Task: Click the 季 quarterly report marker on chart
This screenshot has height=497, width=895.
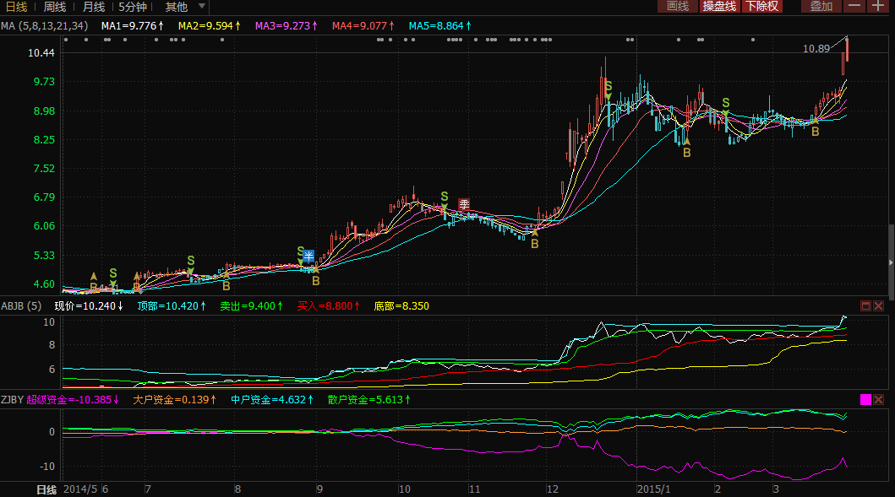Action: point(464,203)
